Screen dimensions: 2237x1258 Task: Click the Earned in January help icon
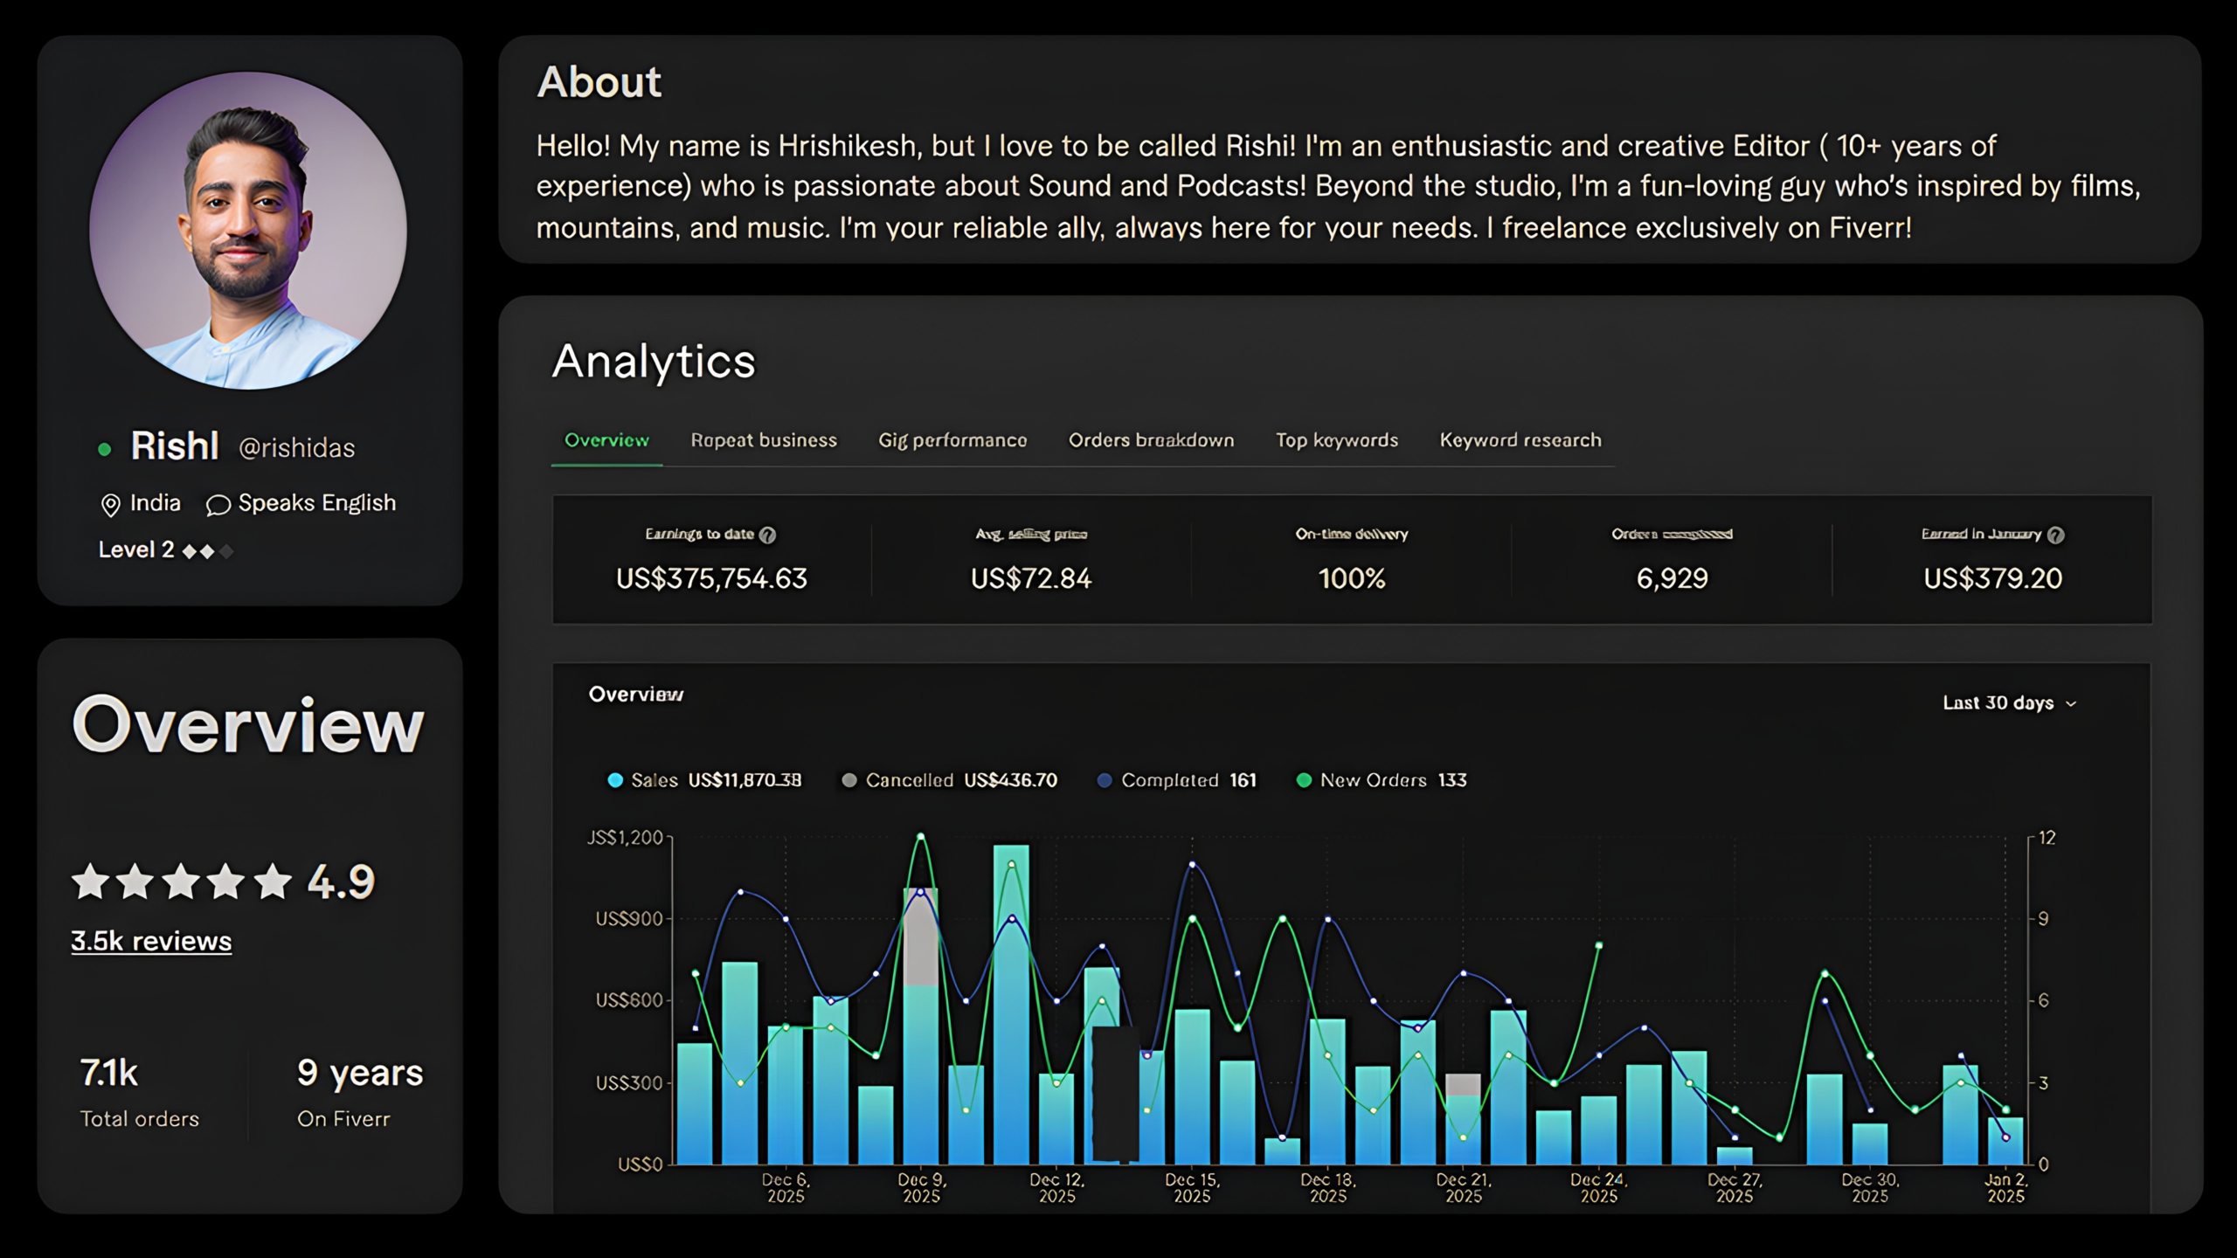click(x=2055, y=535)
